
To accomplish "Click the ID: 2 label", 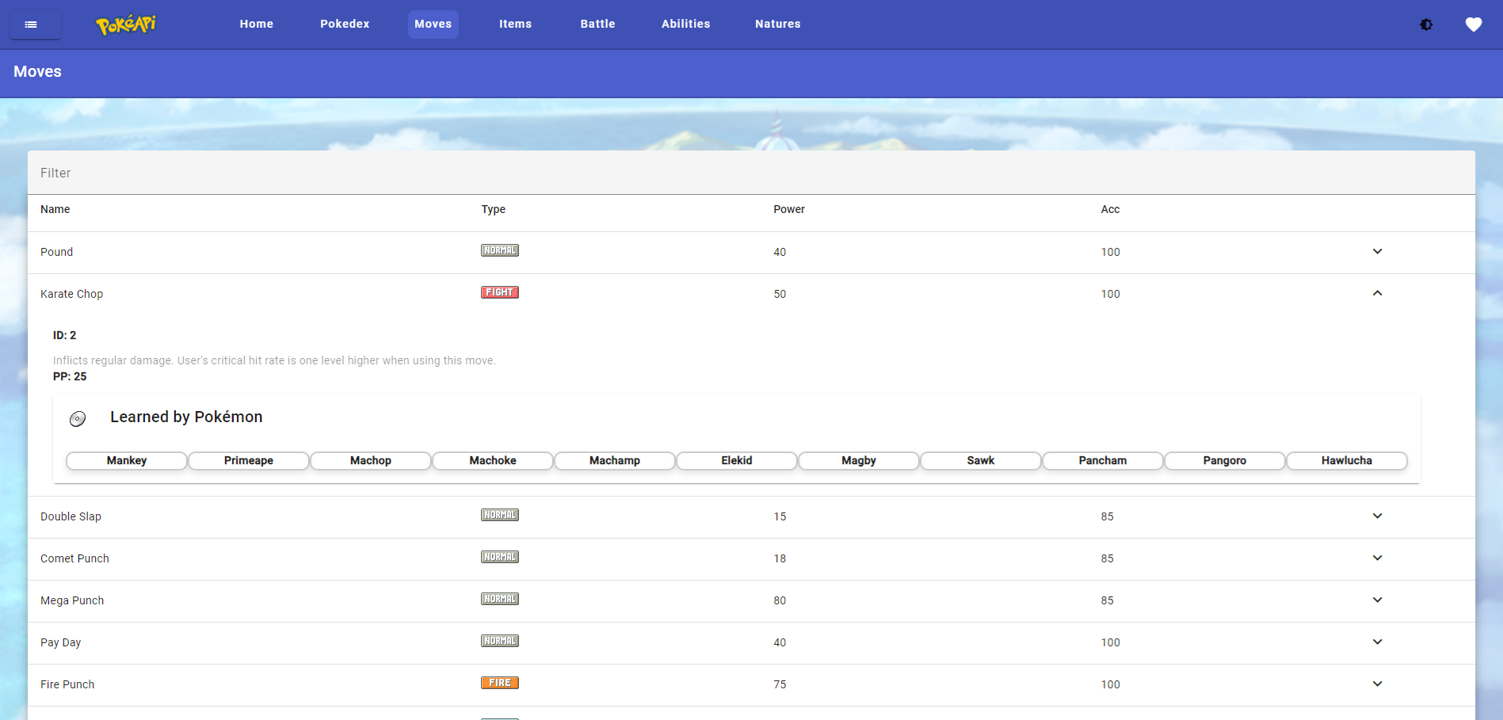I will [x=65, y=335].
